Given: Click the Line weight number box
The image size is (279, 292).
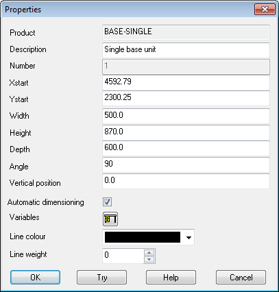Looking at the screenshot, I should (123, 256).
